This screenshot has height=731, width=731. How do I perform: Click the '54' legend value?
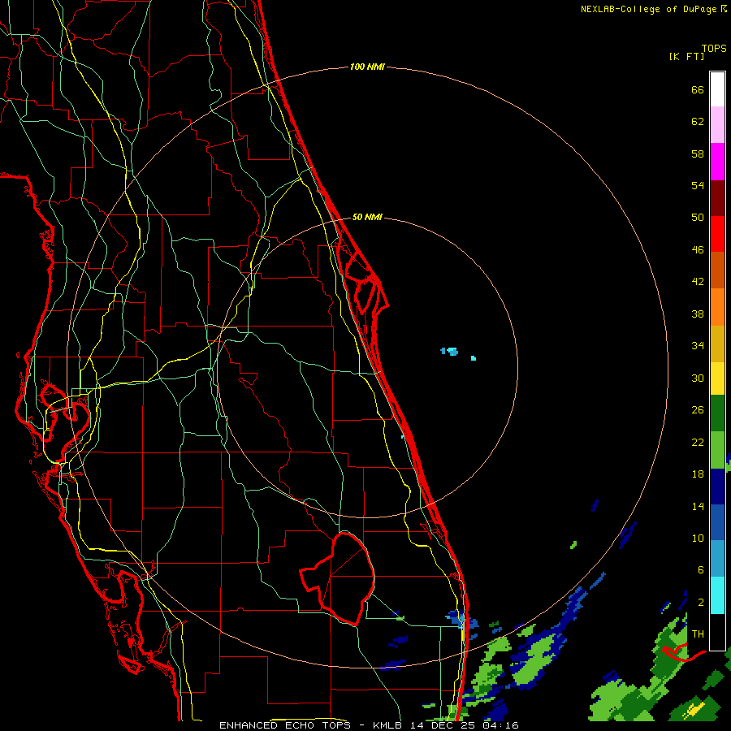698,185
